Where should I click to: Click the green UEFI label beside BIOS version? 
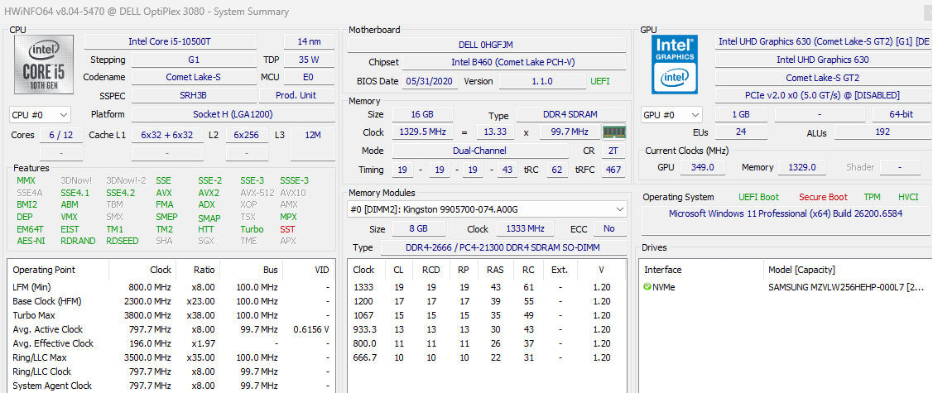coord(599,81)
